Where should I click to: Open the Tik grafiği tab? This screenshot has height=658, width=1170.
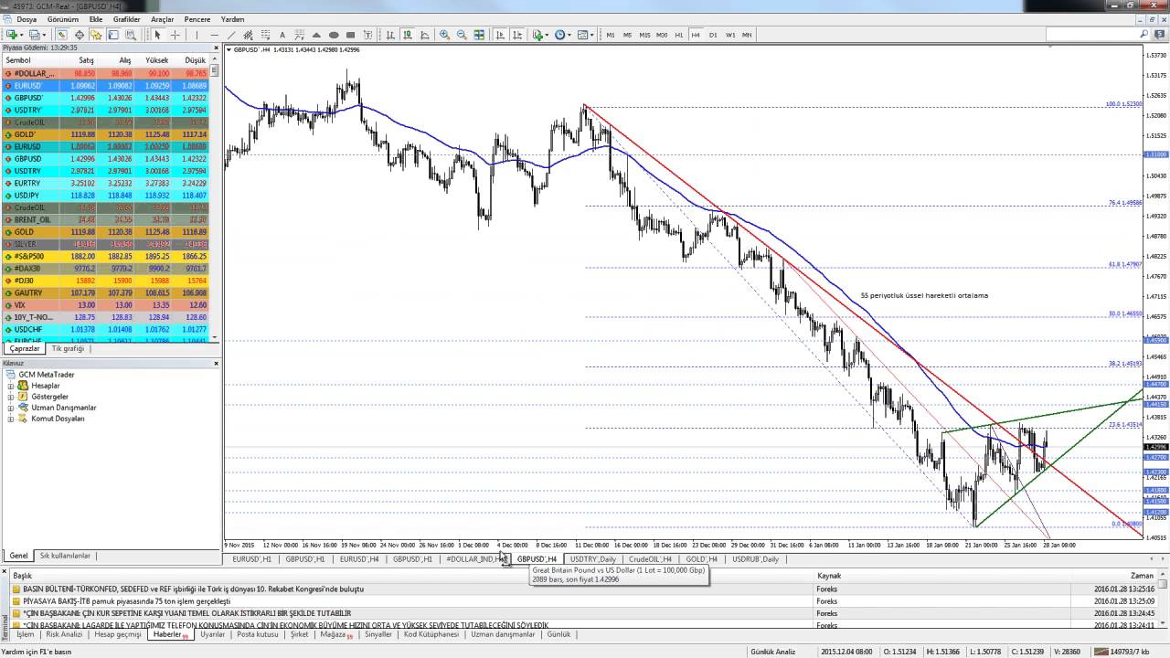[68, 348]
